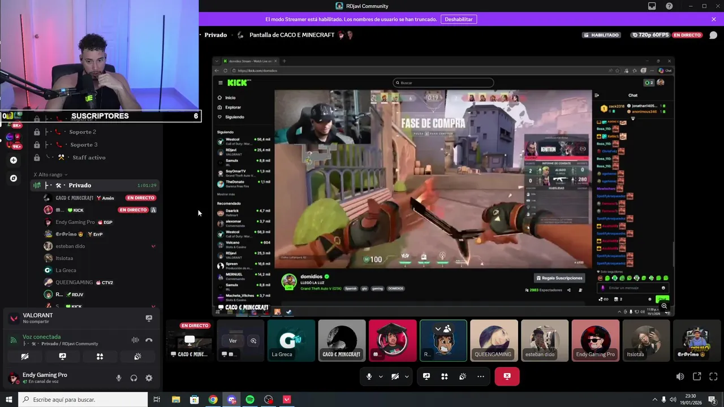Open Spotify from the Windows taskbar
Image resolution: width=724 pixels, height=407 pixels.
pos(250,400)
